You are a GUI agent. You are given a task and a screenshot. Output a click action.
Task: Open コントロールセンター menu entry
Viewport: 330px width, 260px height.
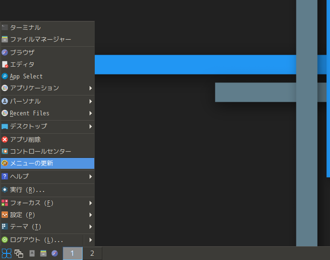tap(47, 151)
